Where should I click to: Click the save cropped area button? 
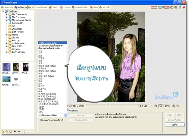pos(81,120)
